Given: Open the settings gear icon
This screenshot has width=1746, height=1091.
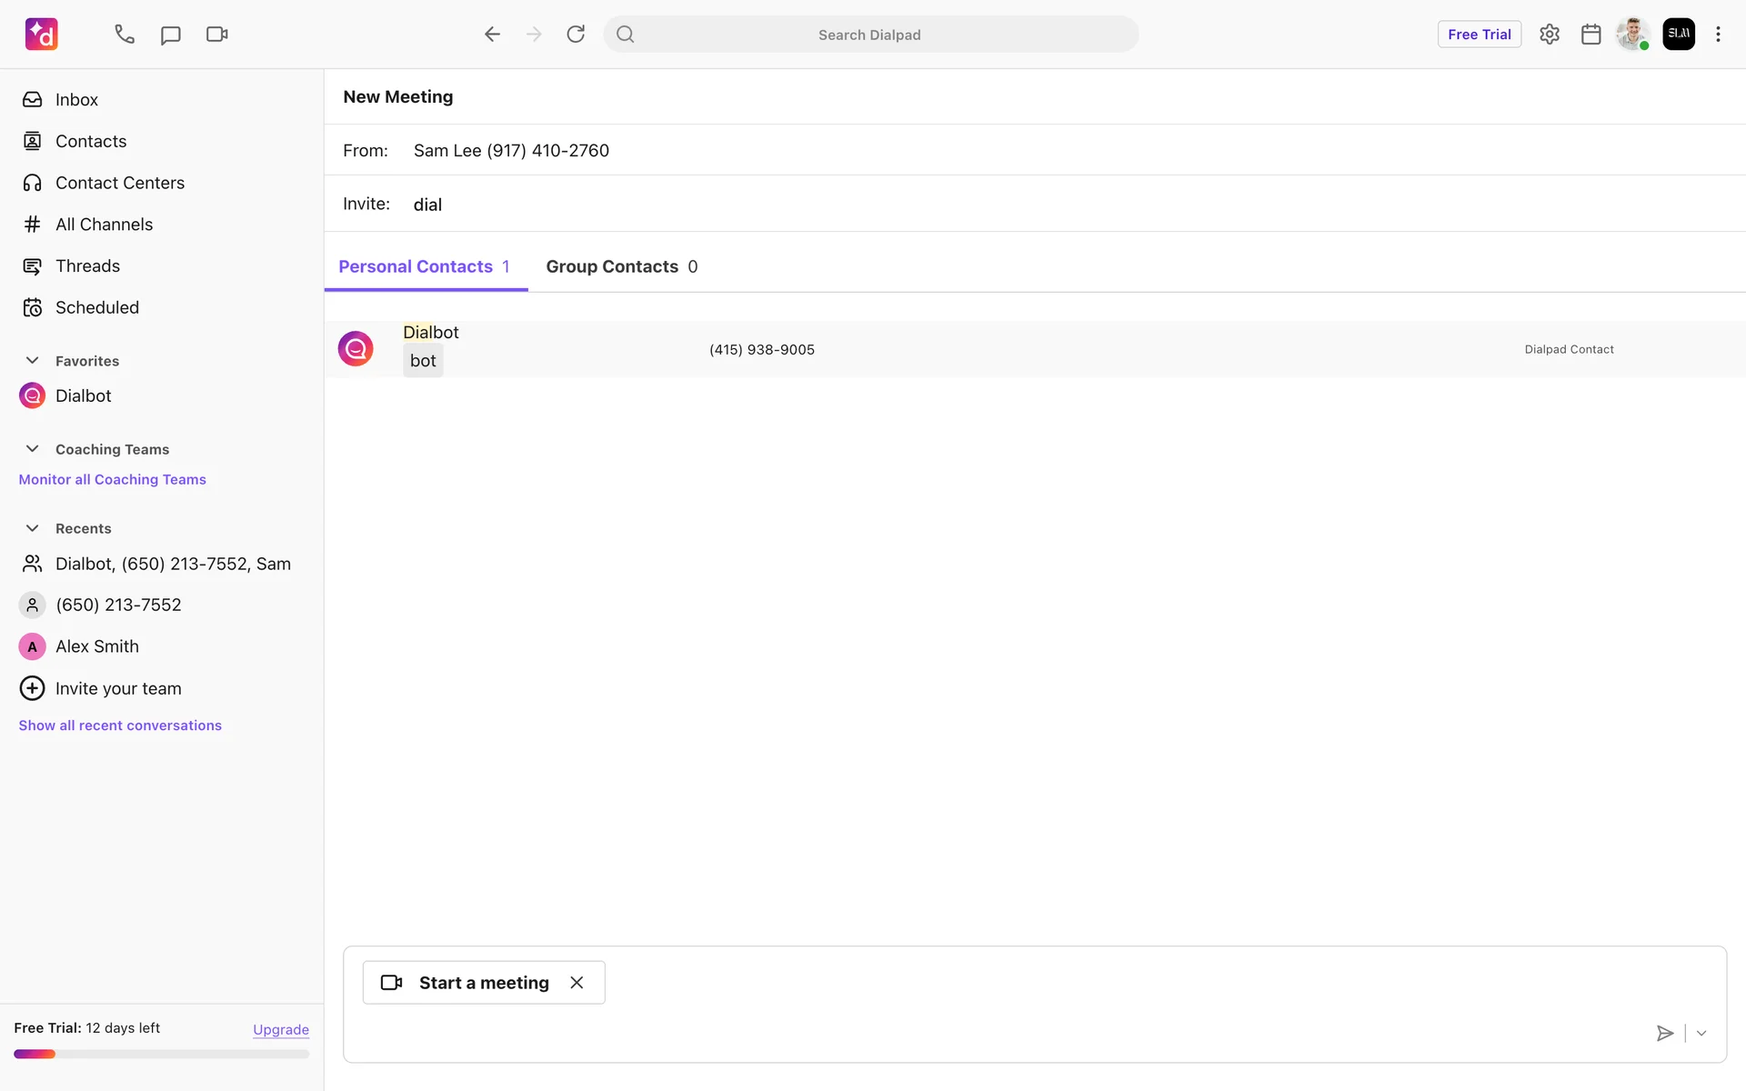Looking at the screenshot, I should [1550, 35].
